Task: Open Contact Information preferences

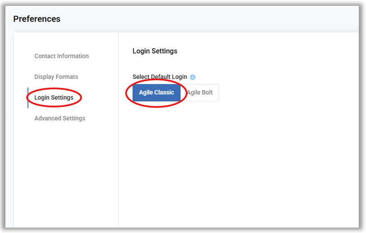Action: coord(61,56)
